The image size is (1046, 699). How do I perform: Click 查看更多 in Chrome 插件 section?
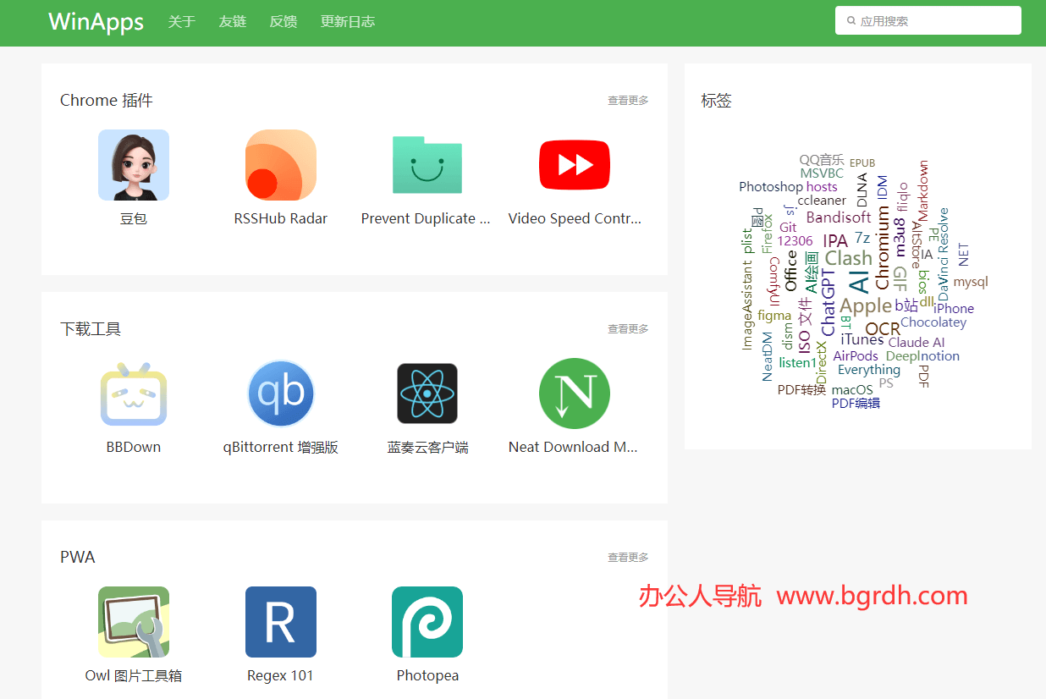pyautogui.click(x=628, y=101)
